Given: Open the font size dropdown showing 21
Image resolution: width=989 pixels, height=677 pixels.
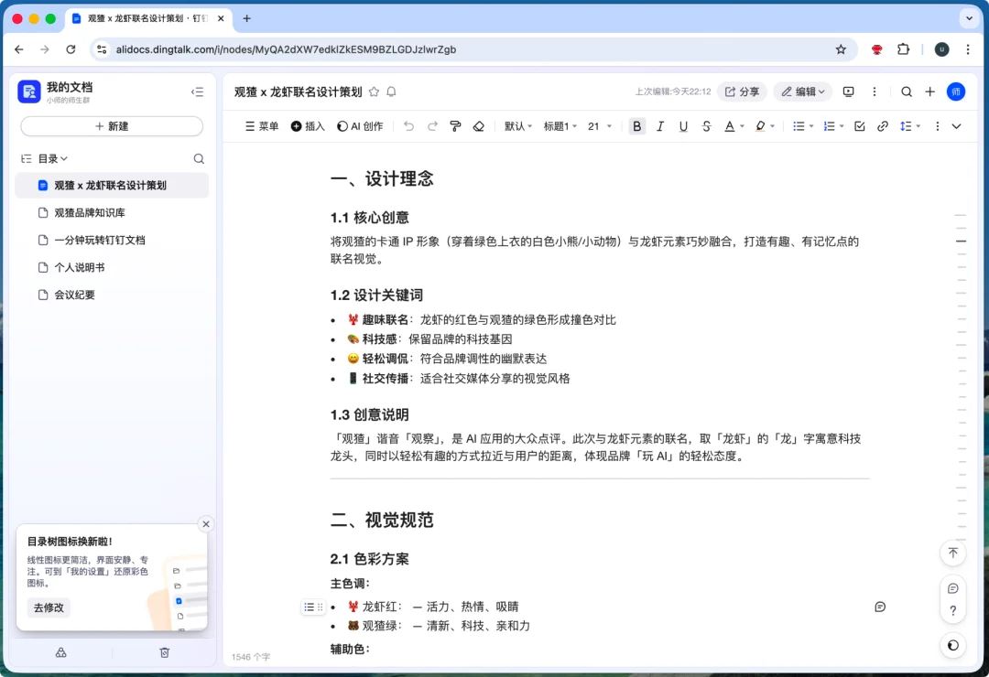Looking at the screenshot, I should pos(598,126).
